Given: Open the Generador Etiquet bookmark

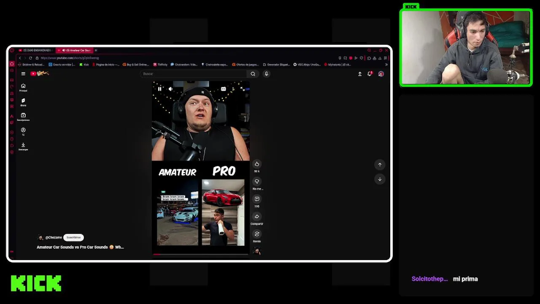Looking at the screenshot, I should coord(276,65).
